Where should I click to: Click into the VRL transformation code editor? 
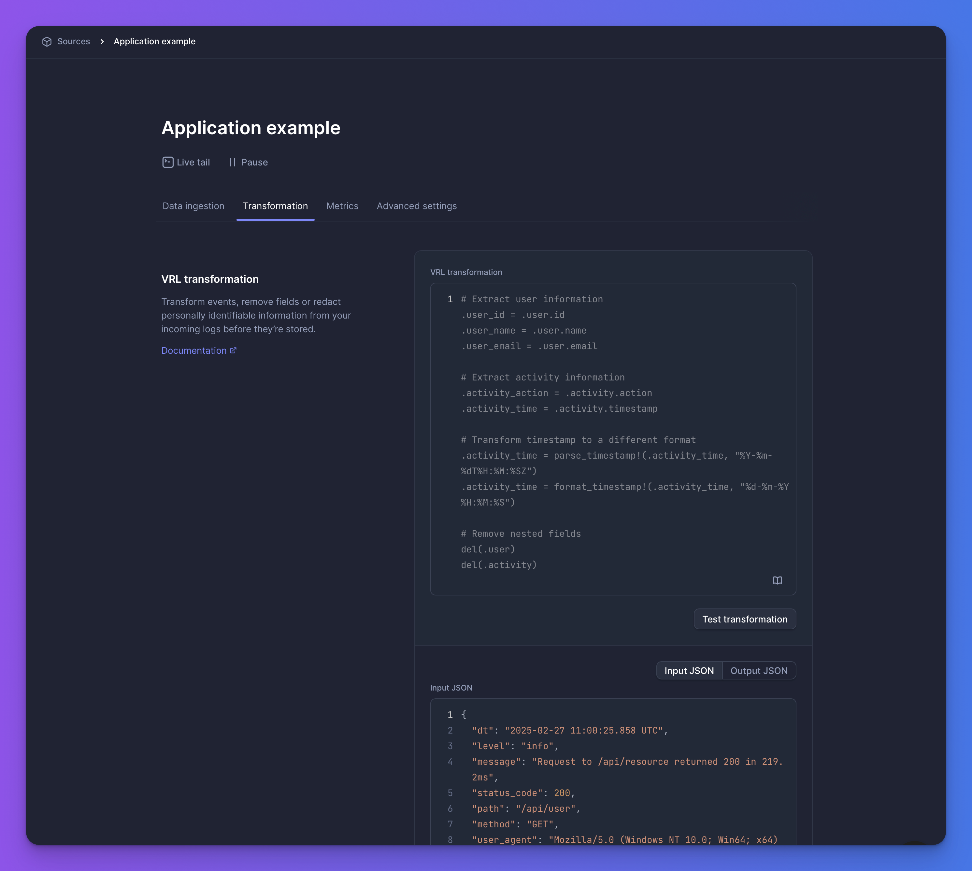tap(613, 439)
